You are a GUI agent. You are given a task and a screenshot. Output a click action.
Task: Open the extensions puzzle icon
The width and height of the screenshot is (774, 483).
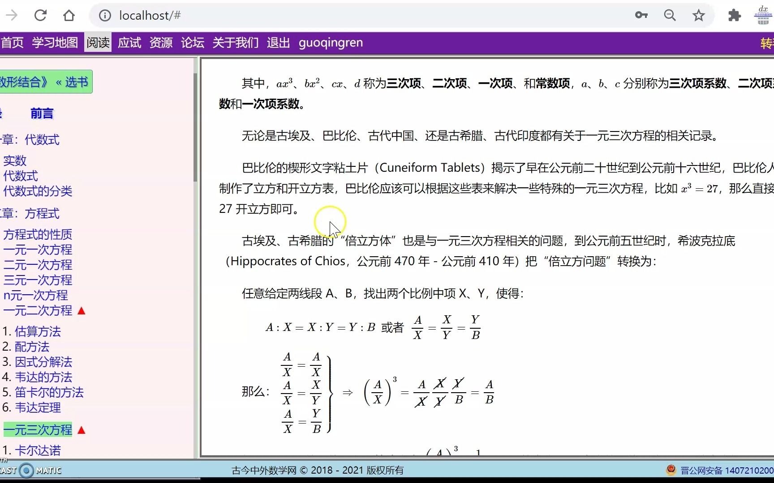[735, 16]
